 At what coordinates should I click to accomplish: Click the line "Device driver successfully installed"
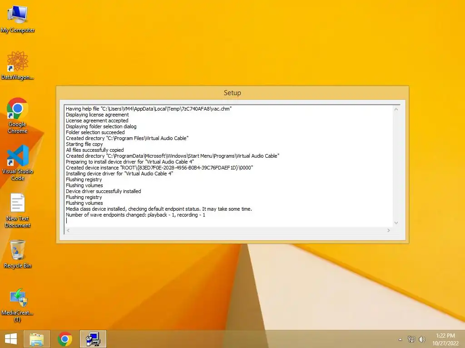point(104,191)
